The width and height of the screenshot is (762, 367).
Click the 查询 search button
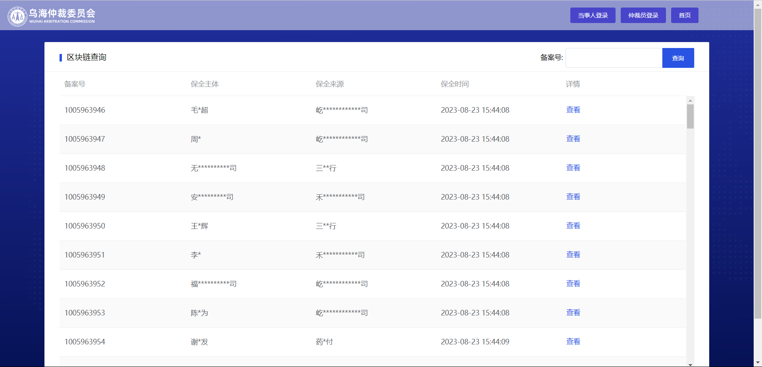[x=678, y=58]
